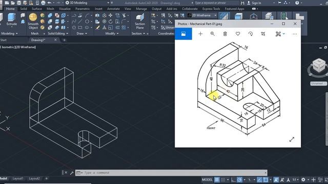Click the Open file icon in quick access
This screenshot has height=184, width=328.
(x=13, y=3)
